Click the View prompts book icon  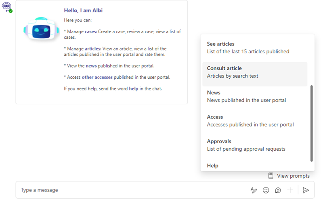tap(271, 176)
